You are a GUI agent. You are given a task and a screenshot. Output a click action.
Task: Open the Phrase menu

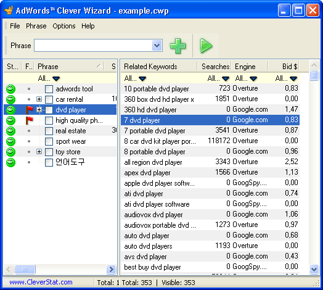(36, 26)
